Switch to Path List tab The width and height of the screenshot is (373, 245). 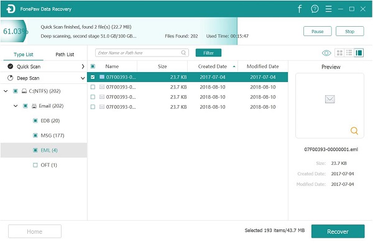coord(65,55)
